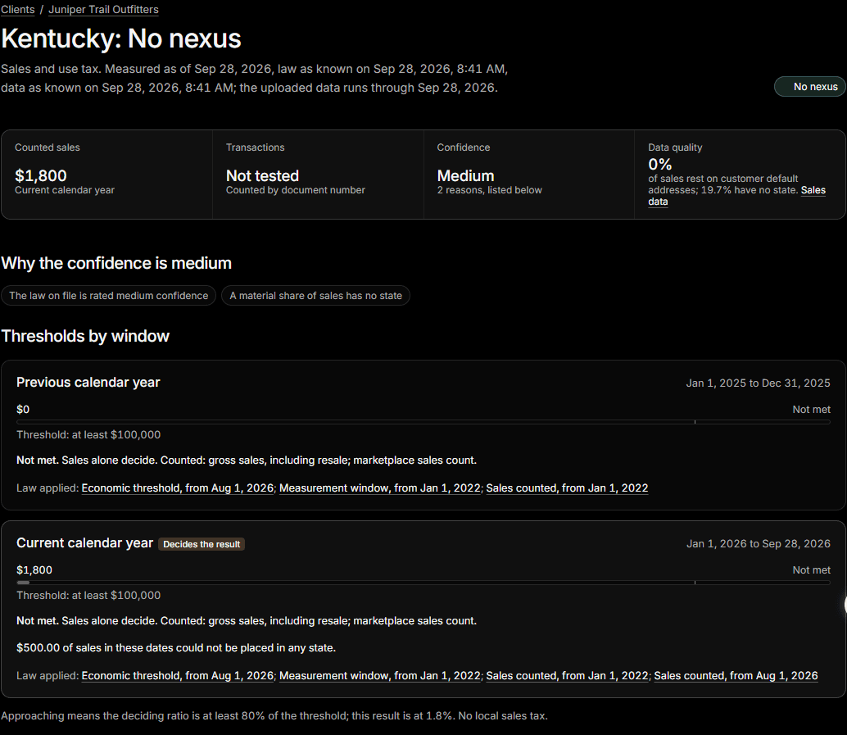Viewport: 847px width, 735px height.
Task: Go to Juniper Trail Outfitters breadcrumb
Action: click(103, 10)
